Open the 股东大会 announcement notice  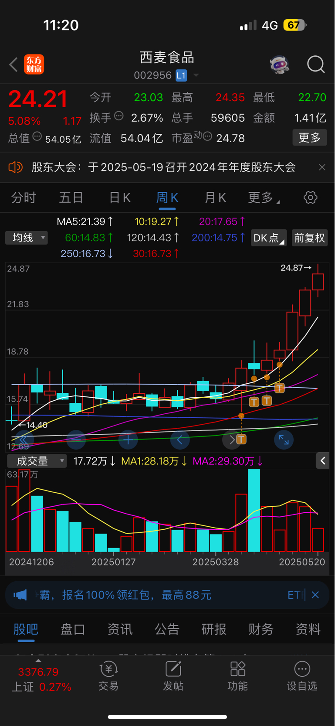pos(163,167)
